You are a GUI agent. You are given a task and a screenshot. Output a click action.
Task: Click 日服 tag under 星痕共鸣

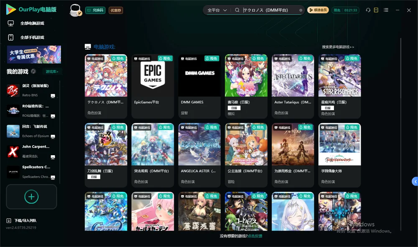[x=328, y=108]
